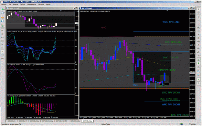Open the Ver menu

(x=10, y=4)
